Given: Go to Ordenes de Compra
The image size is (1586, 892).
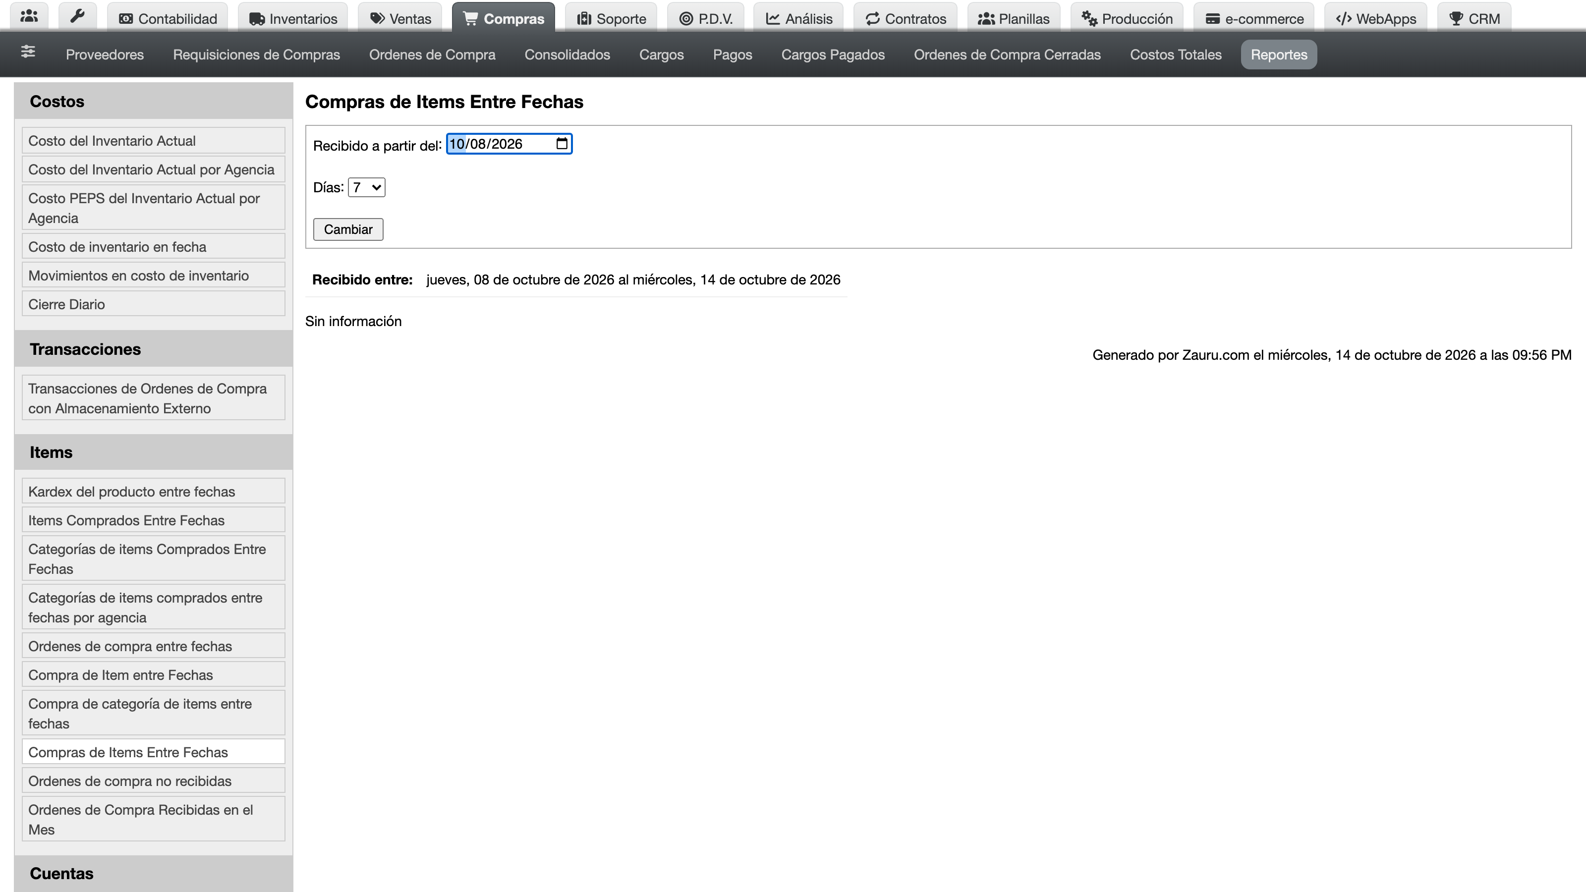Looking at the screenshot, I should pos(432,54).
